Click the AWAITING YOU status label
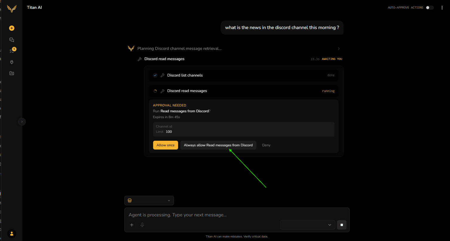Screen dimensions: 450x241 332,59
